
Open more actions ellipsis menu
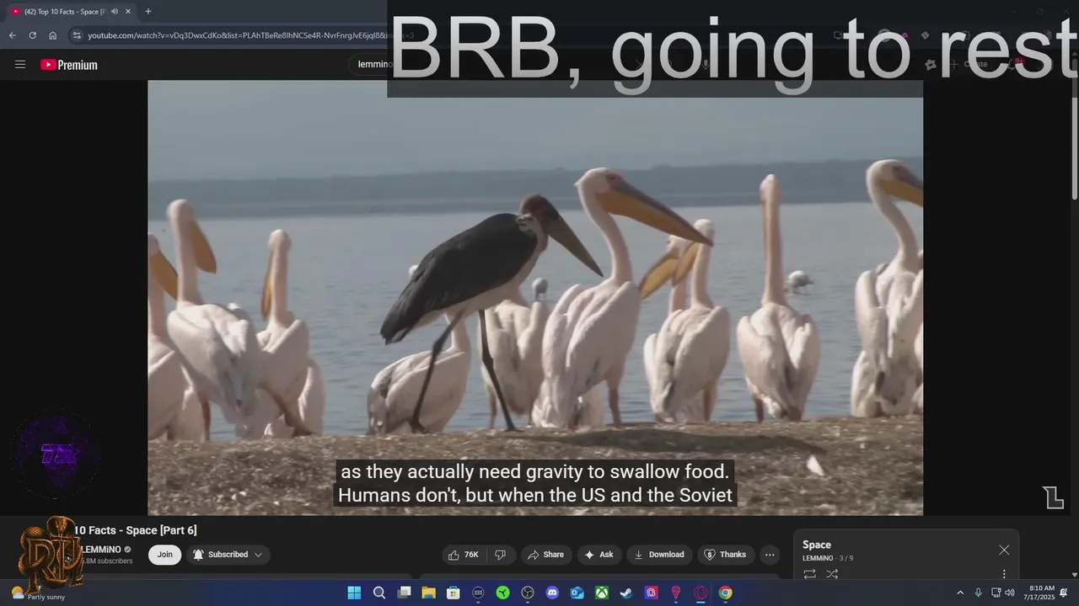coord(770,555)
